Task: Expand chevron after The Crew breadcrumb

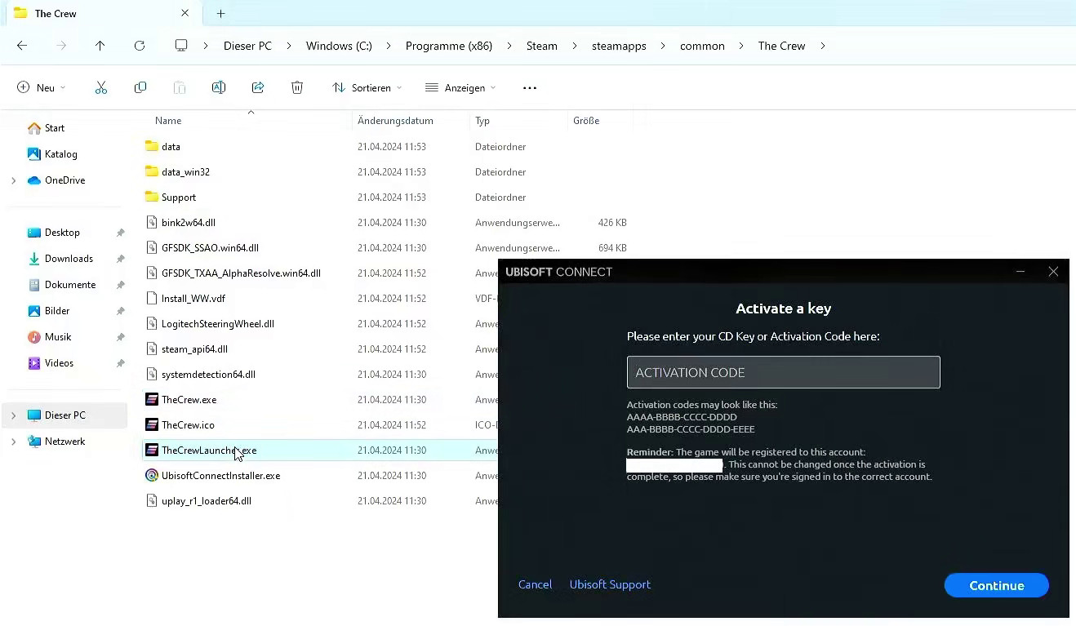Action: [822, 46]
